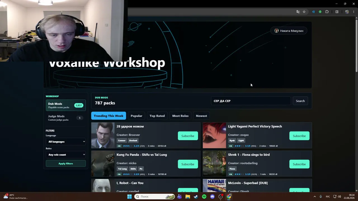Switch to the Popular tab
This screenshot has width=358, height=201.
pos(136,116)
